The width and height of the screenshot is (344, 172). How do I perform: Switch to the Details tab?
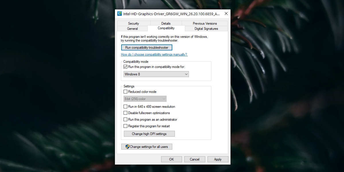166,24
